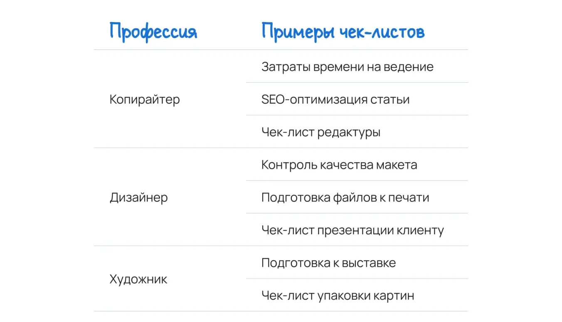The image size is (562, 322).
Task: Click Затраты времени на ведение row
Action: [357, 67]
